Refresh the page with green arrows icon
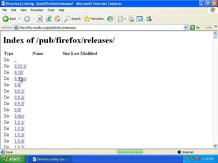218x163 pixels. pyautogui.click(x=49, y=19)
